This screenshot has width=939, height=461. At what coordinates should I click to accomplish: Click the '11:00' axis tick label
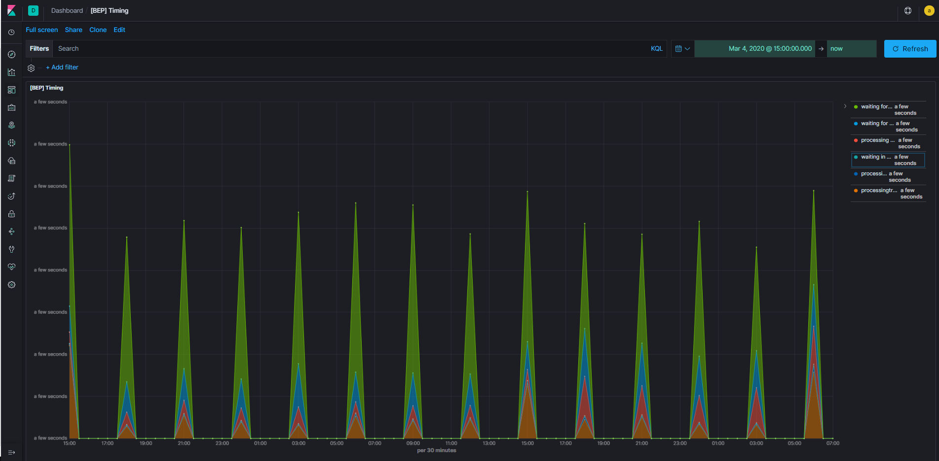[451, 443]
